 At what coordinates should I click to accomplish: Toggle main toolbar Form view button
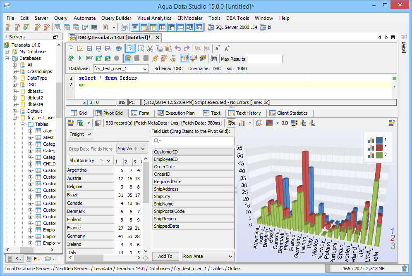(180, 27)
